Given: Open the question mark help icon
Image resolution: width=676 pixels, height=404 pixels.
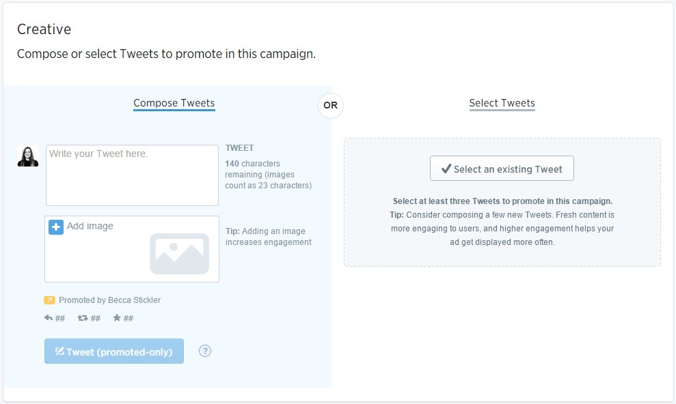Looking at the screenshot, I should point(205,351).
